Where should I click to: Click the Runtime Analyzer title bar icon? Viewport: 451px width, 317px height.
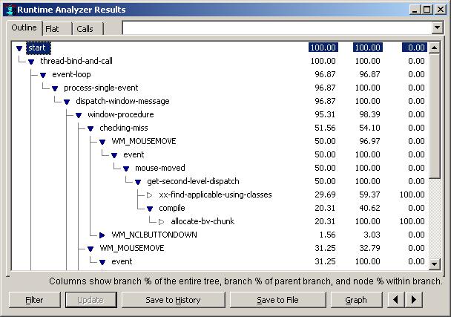pyautogui.click(x=9, y=10)
